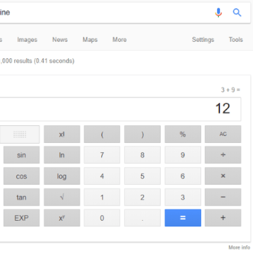Select the sin function key
The width and height of the screenshot is (253, 253).
coord(22,155)
